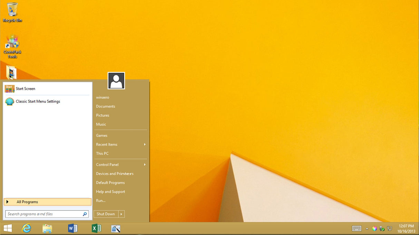Launch Microsoft Excel from the taskbar
The height and width of the screenshot is (235, 419).
coord(96,228)
